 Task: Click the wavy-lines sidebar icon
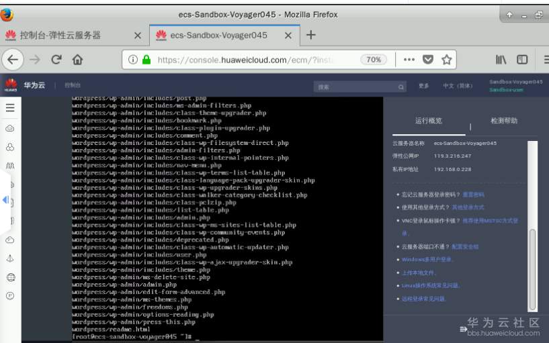click(10, 165)
